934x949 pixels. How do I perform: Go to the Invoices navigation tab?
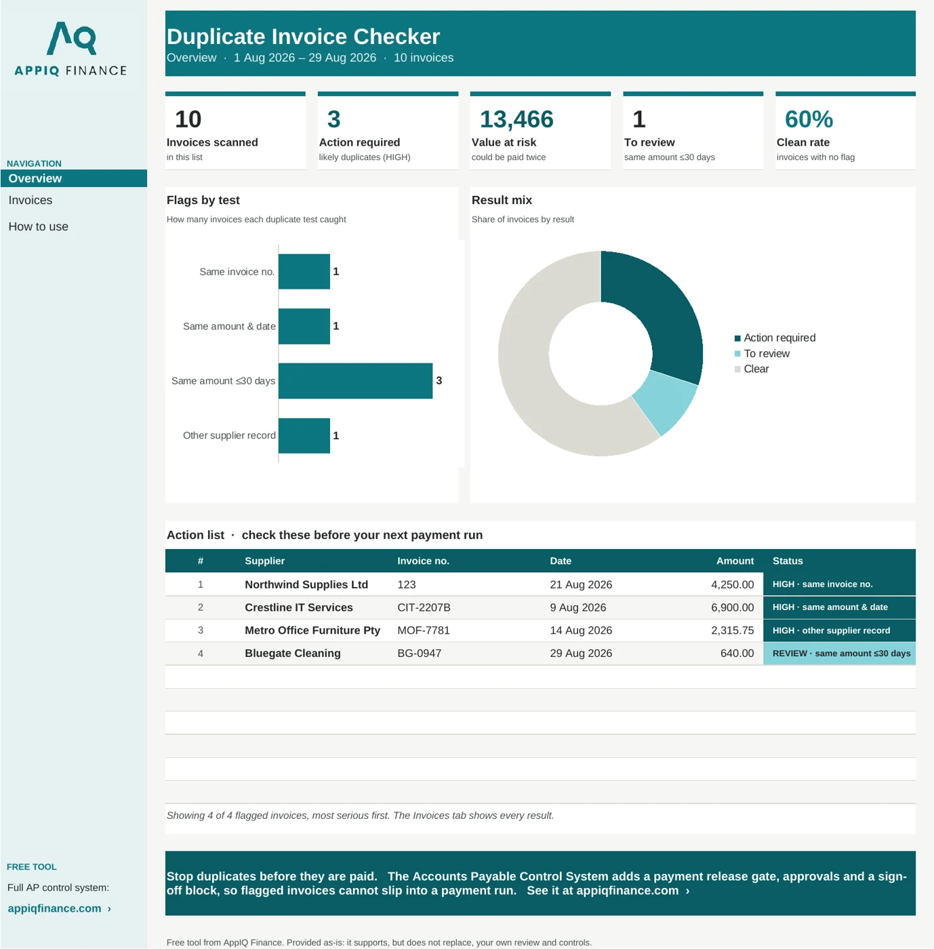click(31, 201)
